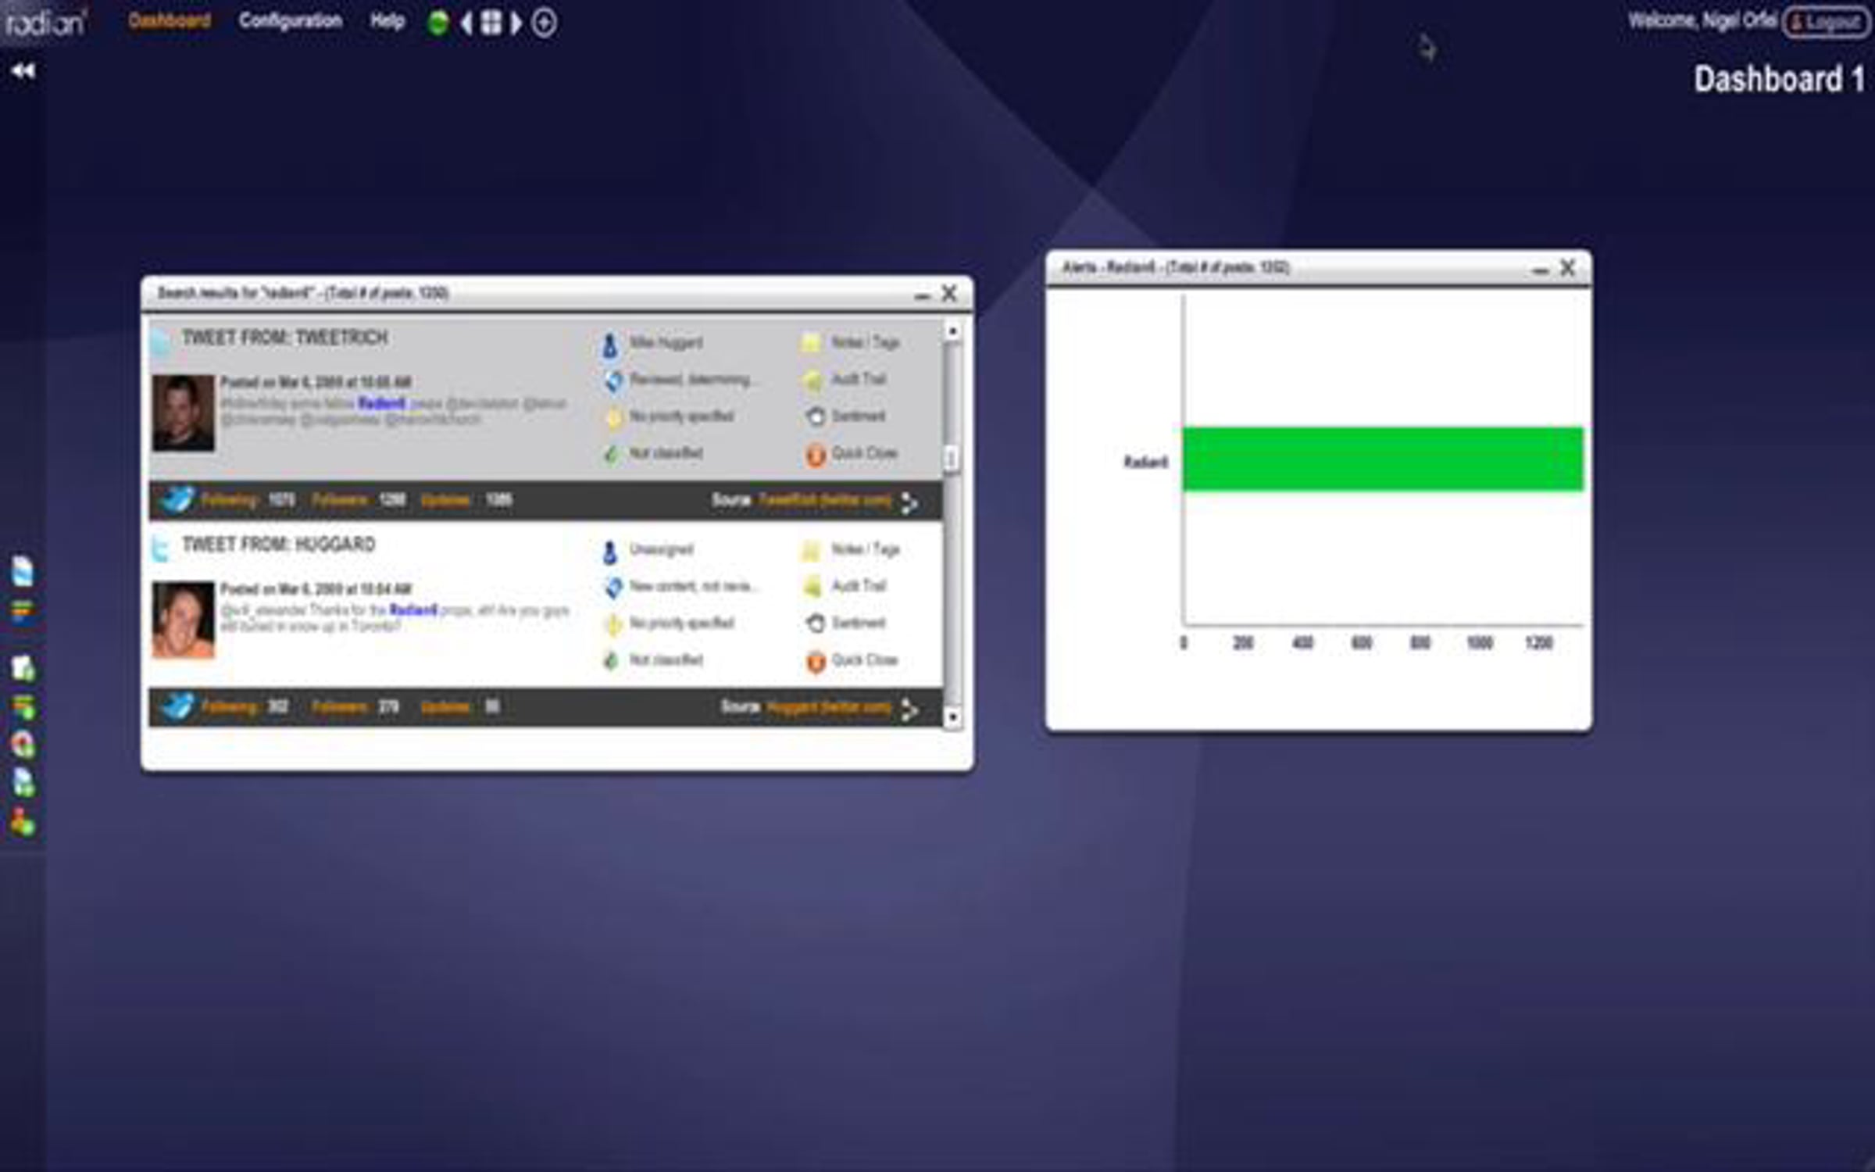Click the "TWEET FROM: HUGGARD" heading
1875x1172 pixels.
point(279,544)
